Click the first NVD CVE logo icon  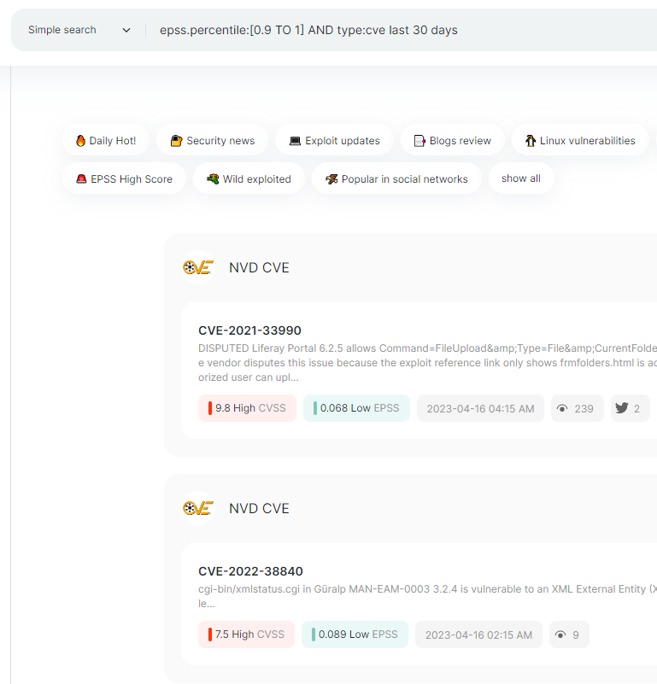198,267
